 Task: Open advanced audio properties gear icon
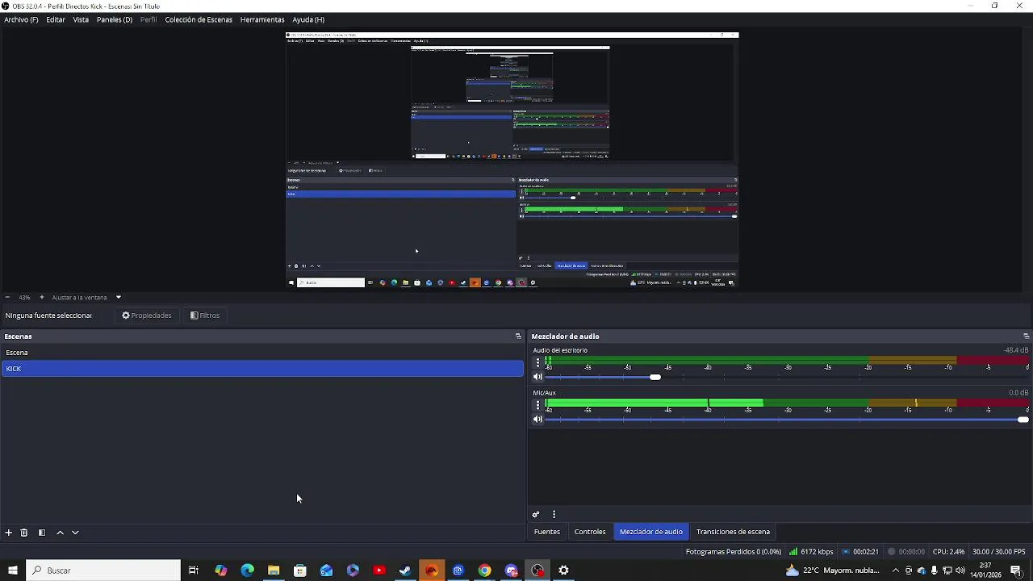536,514
